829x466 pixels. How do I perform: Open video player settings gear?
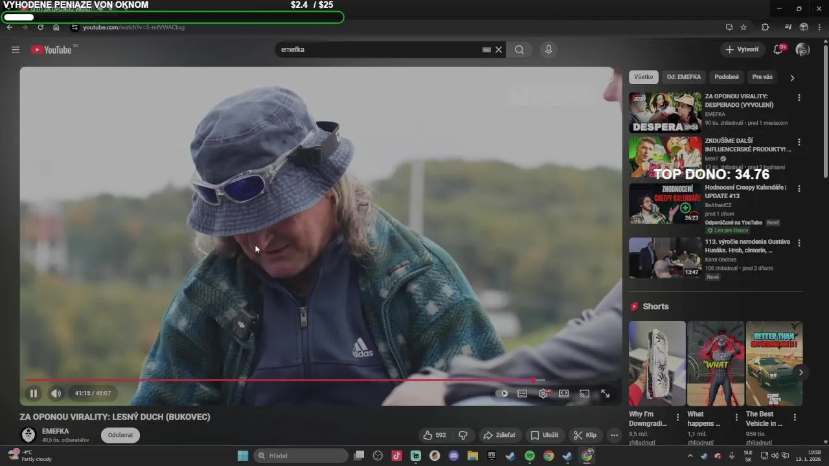pyautogui.click(x=543, y=394)
